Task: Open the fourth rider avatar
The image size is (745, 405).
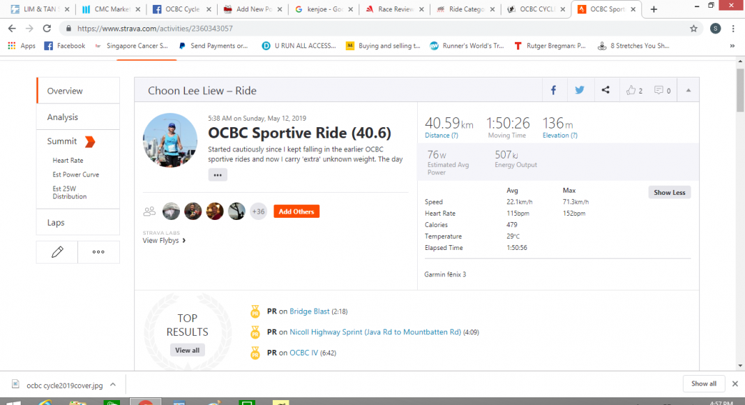Action: tap(236, 211)
